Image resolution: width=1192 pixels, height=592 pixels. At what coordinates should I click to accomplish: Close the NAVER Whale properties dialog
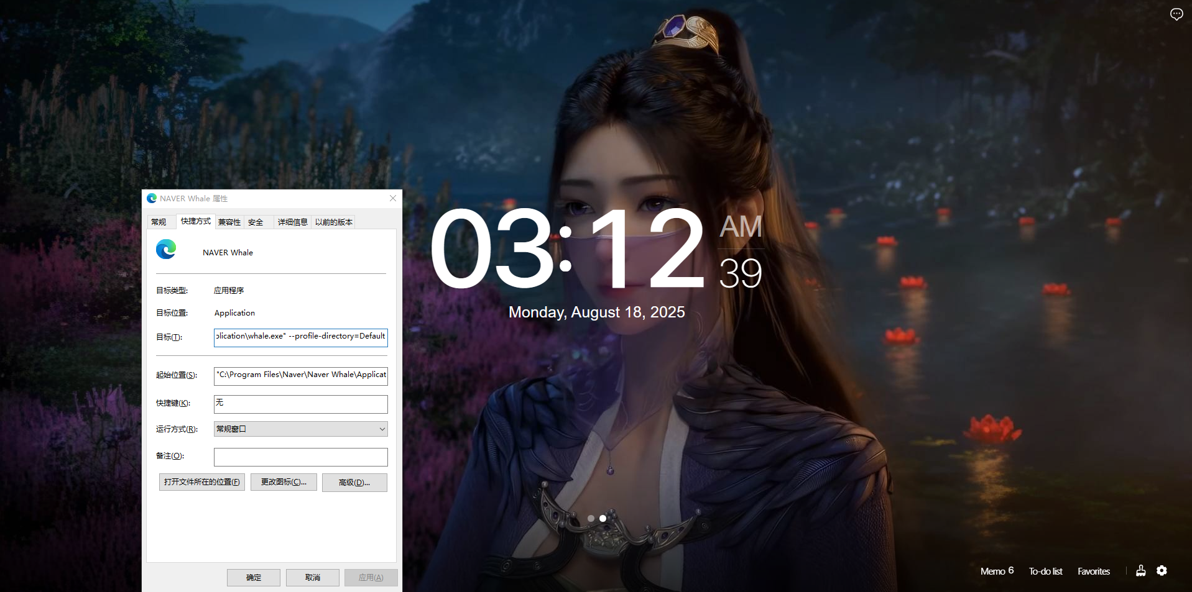click(393, 198)
